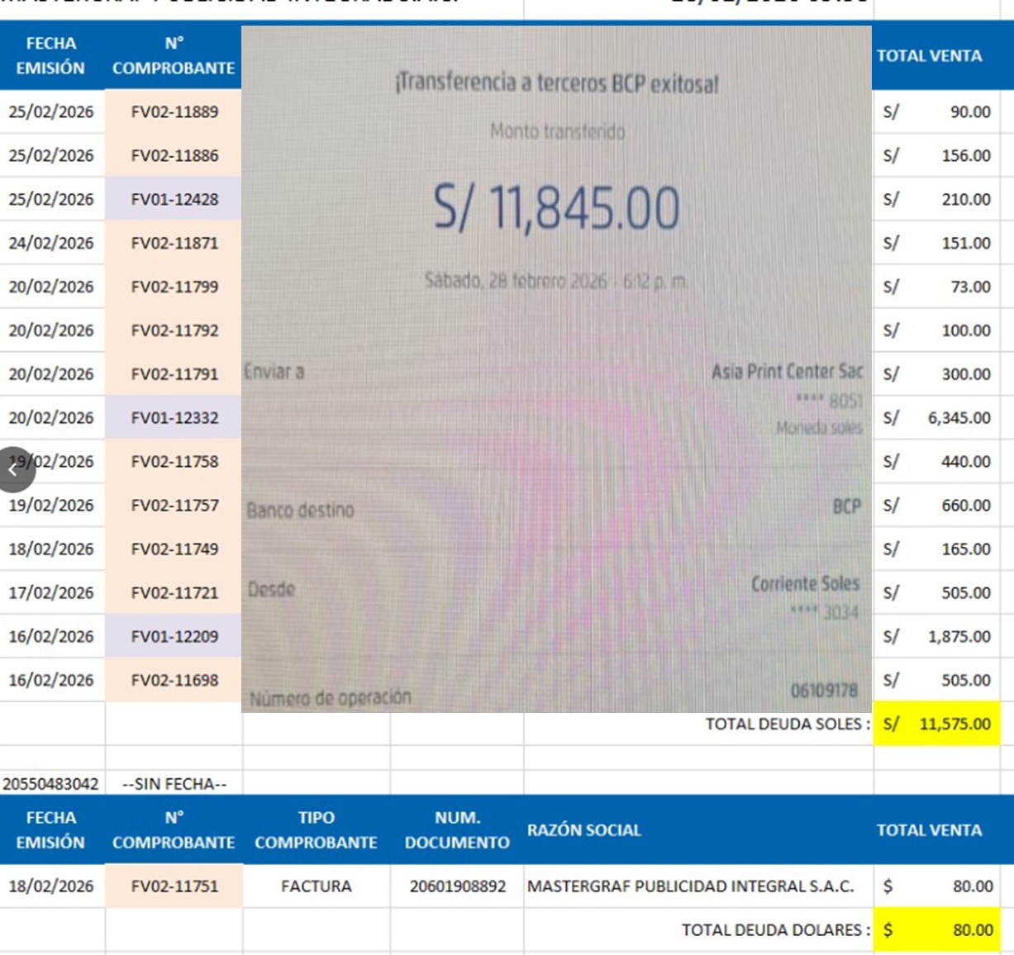Image resolution: width=1014 pixels, height=955 pixels.
Task: Click the previous image arrow button
Action: pyautogui.click(x=13, y=469)
